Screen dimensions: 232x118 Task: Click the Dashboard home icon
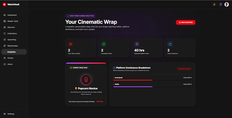pos(5,15)
